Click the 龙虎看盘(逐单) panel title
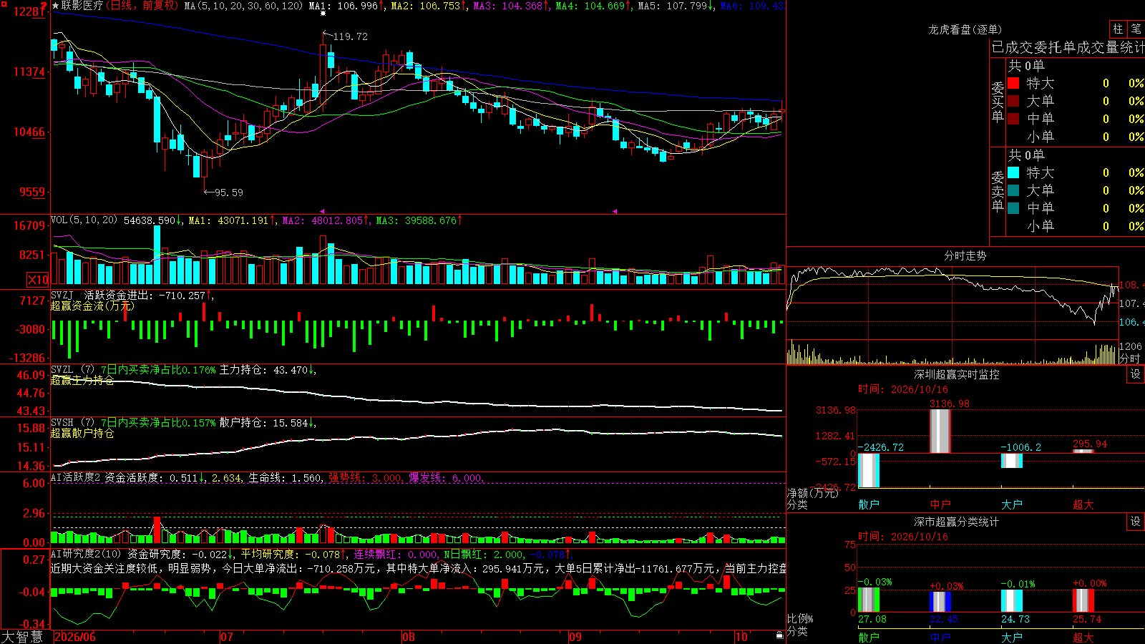The height and width of the screenshot is (644, 1145). pos(965,29)
